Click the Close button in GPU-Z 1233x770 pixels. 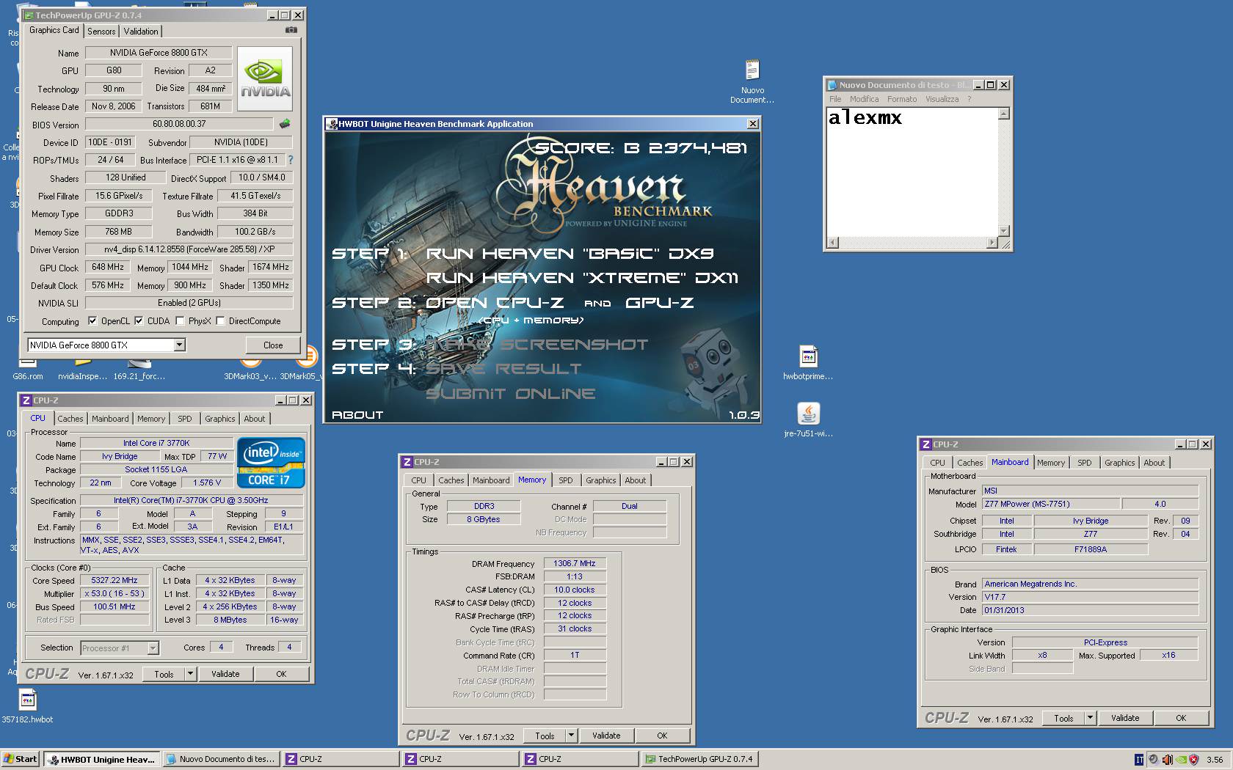(273, 345)
